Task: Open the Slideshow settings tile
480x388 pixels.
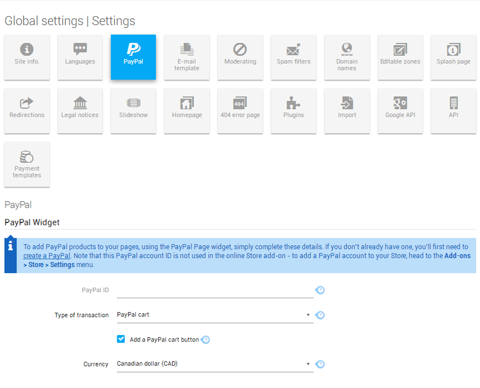Action: (x=133, y=111)
